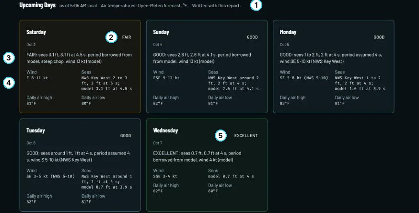This screenshot has height=213, width=419.
Task: Click Sunday seas "NWS Key West around 2 ft"
Action: pyautogui.click(x=233, y=83)
